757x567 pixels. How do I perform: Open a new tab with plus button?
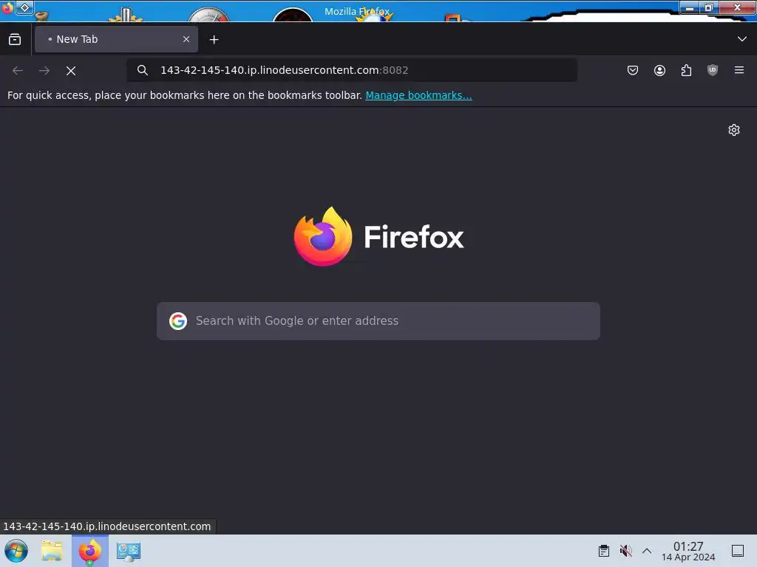coord(214,40)
